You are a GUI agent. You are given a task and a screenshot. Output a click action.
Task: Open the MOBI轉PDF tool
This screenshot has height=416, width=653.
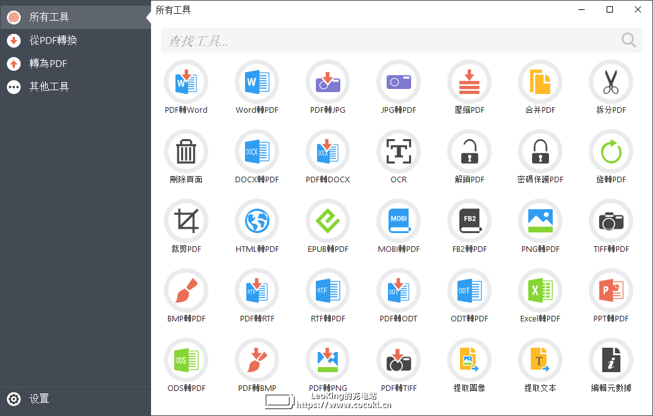tap(398, 221)
